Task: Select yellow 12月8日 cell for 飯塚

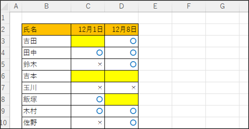Action: [x=122, y=99]
